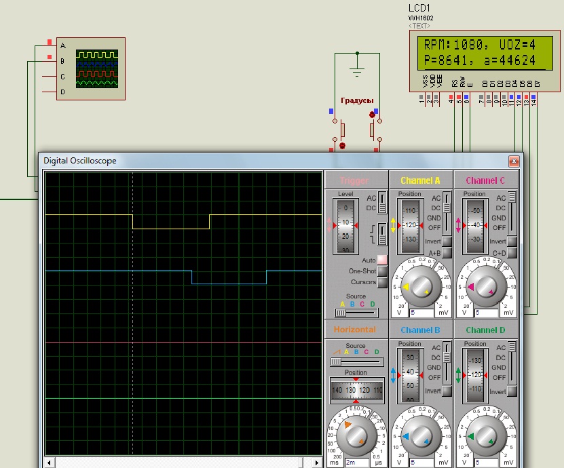The width and height of the screenshot is (564, 468).
Task: Toggle the C+D sum button
Action: coord(512,253)
